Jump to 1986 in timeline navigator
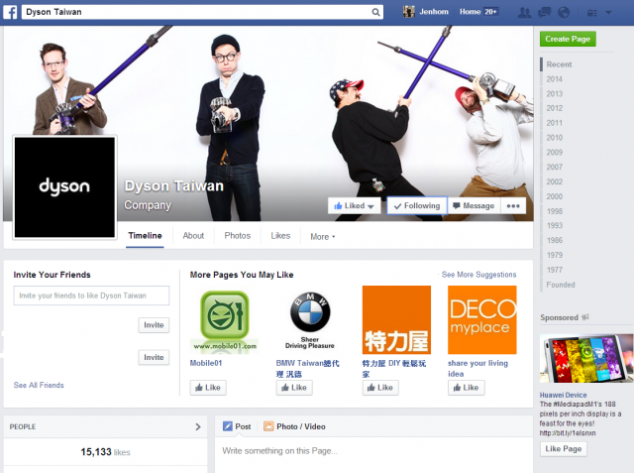The image size is (634, 473). pyautogui.click(x=555, y=240)
